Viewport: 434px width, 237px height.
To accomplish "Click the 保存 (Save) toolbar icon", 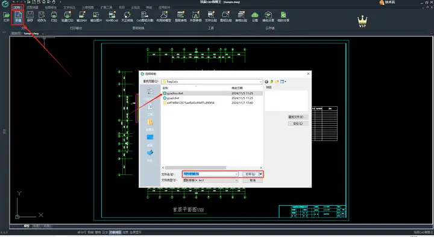I will (x=30, y=17).
